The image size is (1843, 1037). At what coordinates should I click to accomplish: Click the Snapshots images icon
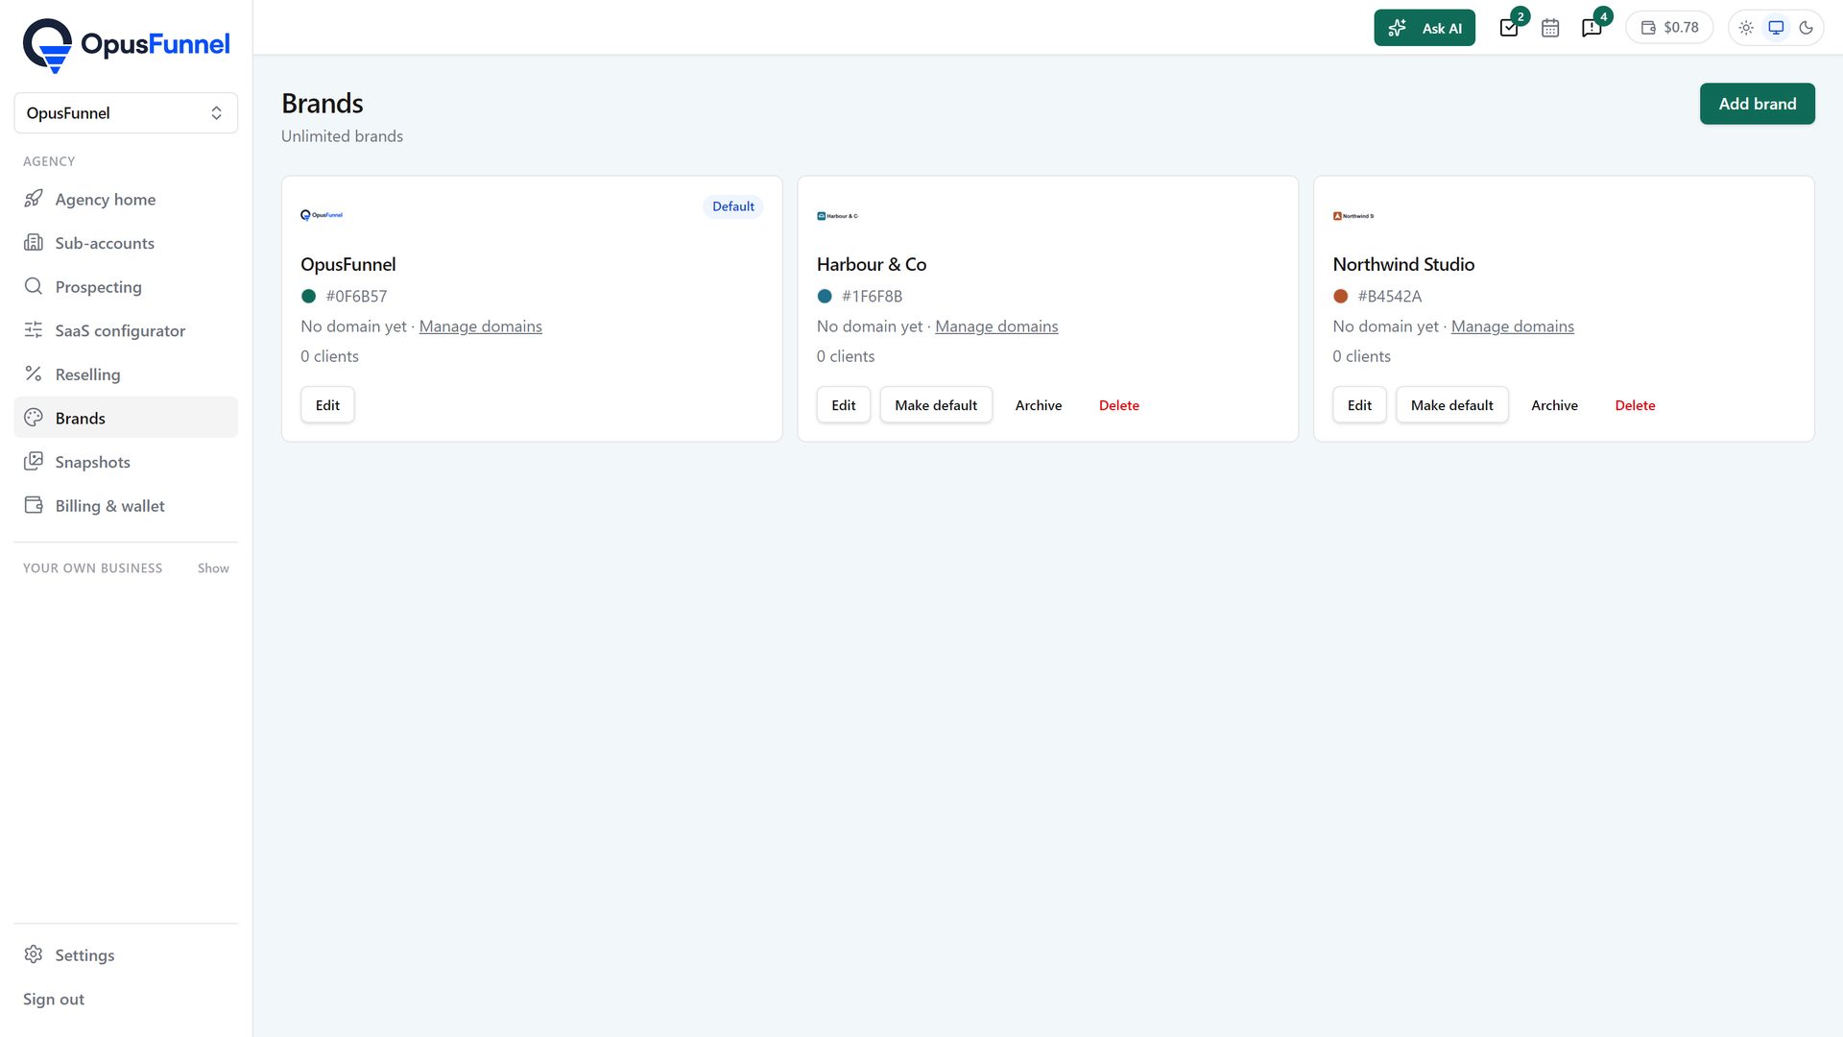click(x=34, y=462)
